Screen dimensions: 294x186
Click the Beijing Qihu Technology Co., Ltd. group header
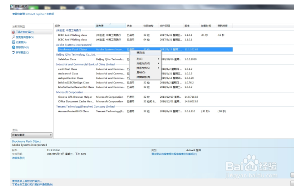tap(76, 55)
